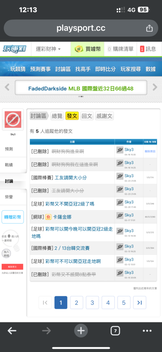Click the 轉贈彩幣 button

pyautogui.click(x=13, y=217)
